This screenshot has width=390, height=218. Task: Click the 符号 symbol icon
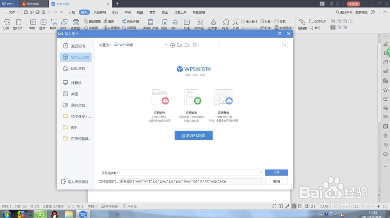click(226, 24)
